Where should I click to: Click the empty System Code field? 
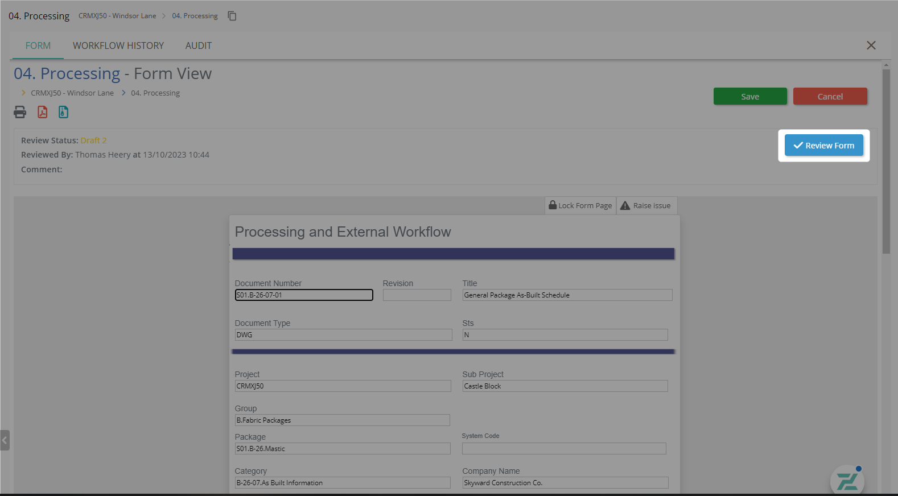click(564, 449)
